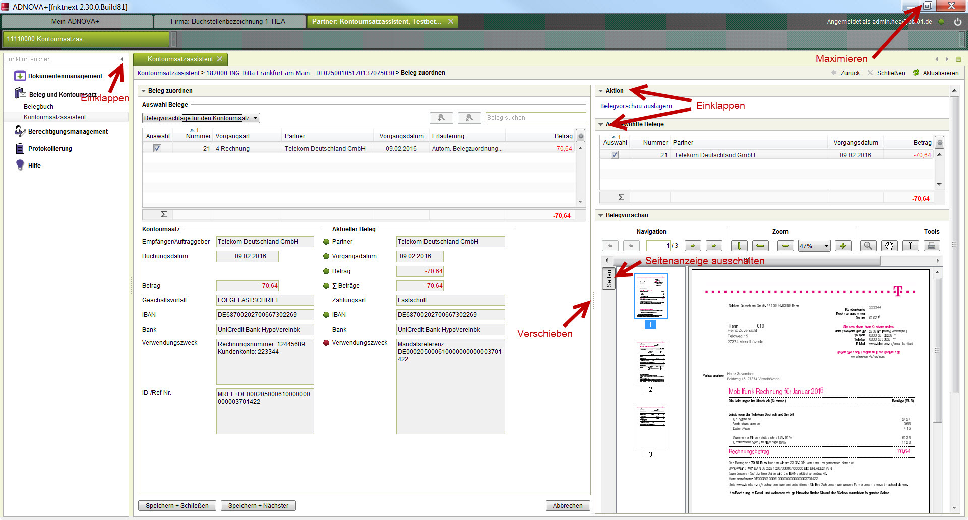Select page 2 thumbnail in preview
Viewport: 968px width, 520px height.
(x=650, y=361)
